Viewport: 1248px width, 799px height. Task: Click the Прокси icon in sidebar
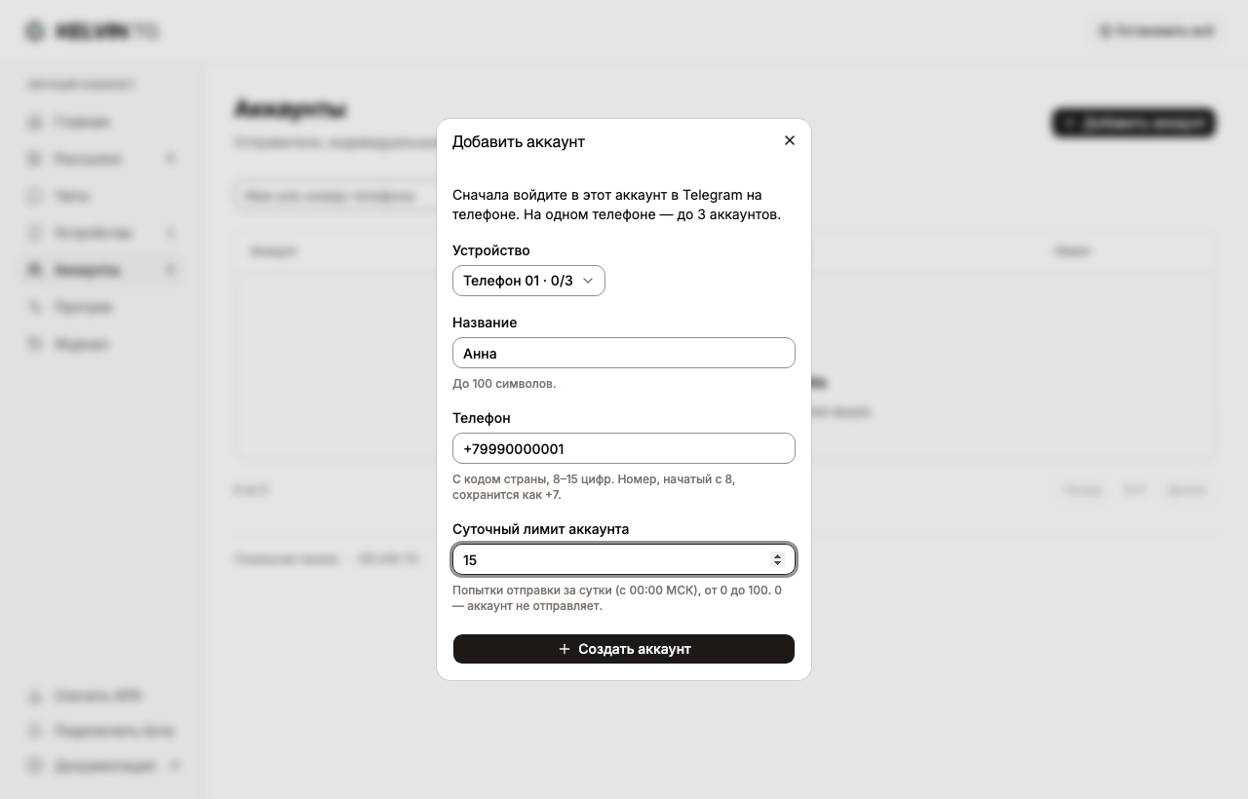click(35, 307)
